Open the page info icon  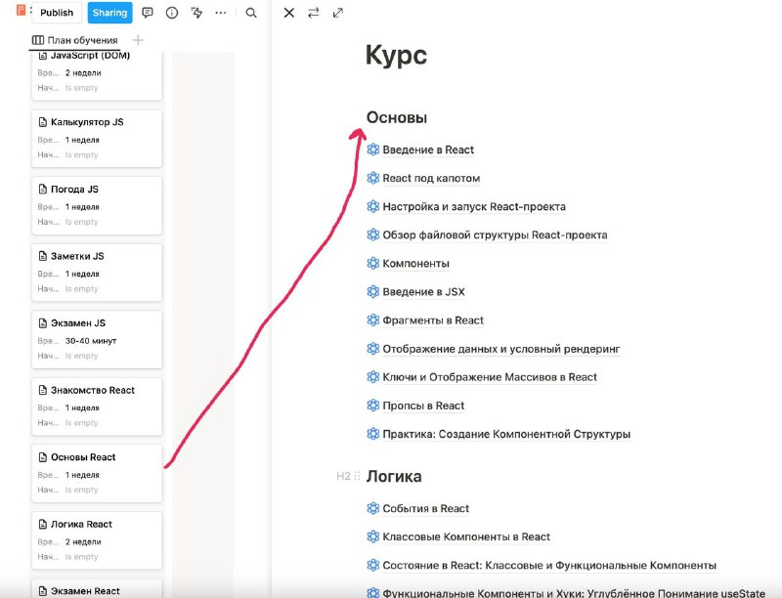point(172,13)
